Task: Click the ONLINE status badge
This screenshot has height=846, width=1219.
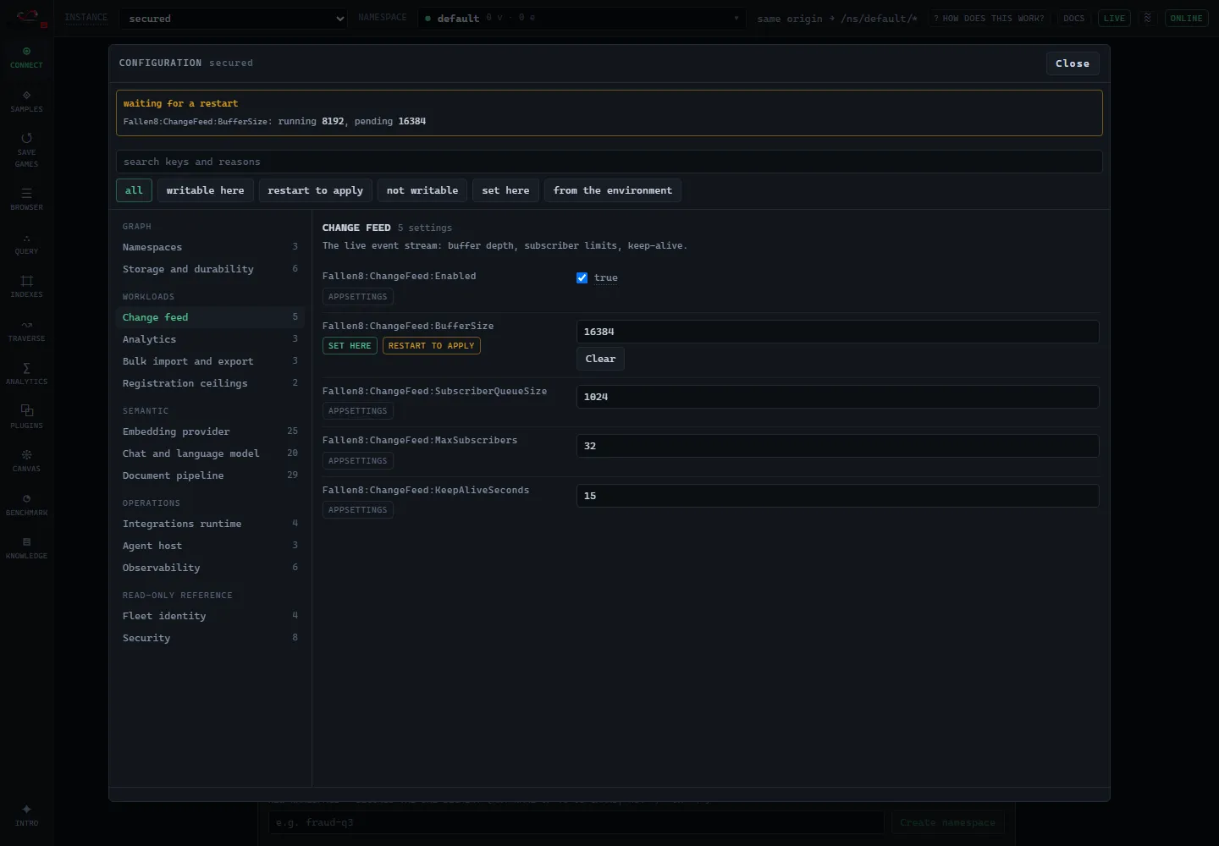Action: coord(1186,19)
